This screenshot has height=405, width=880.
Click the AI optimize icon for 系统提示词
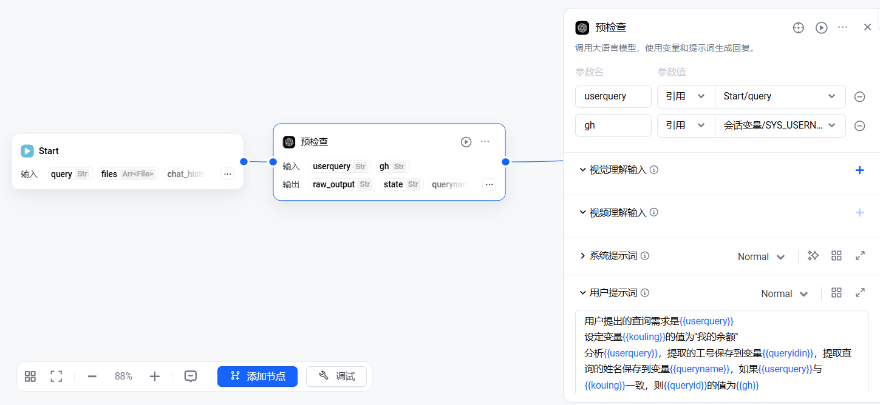click(x=813, y=256)
